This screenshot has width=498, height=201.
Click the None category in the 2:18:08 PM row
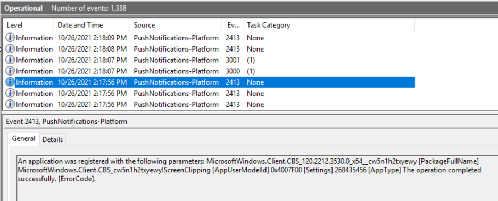click(x=255, y=49)
